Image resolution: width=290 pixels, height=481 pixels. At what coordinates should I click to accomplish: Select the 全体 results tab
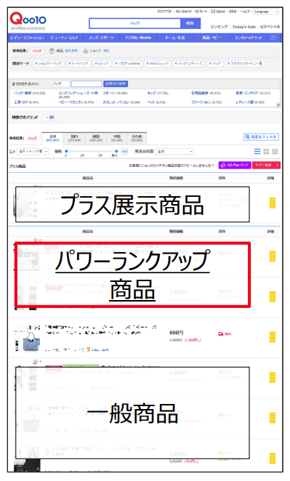coord(53,138)
